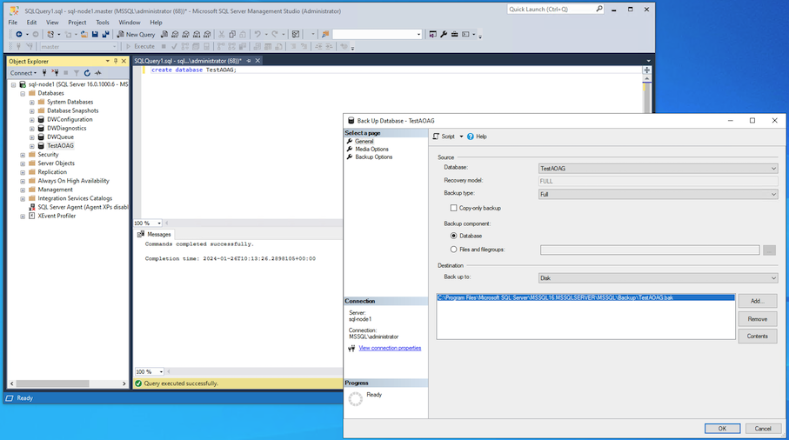Image resolution: width=789 pixels, height=440 pixels.
Task: Open the Back up to dropdown
Action: [x=773, y=278]
